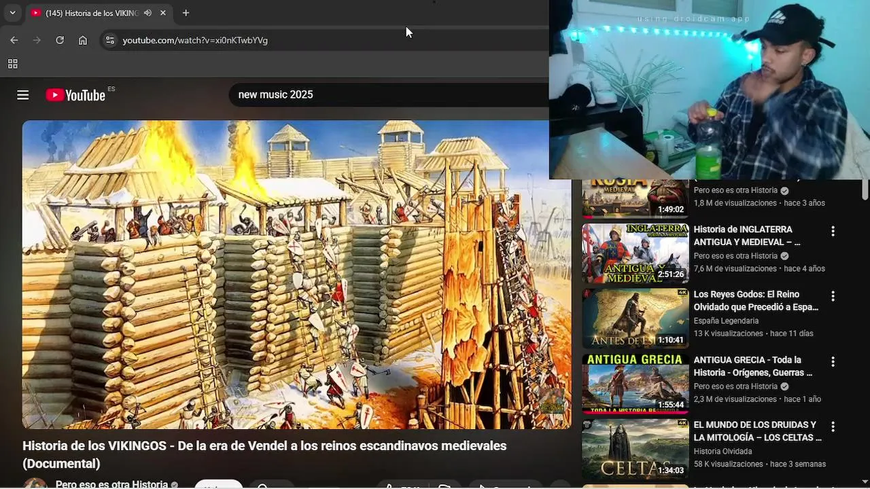Click the sidebar scrollbar thumb

(x=865, y=190)
